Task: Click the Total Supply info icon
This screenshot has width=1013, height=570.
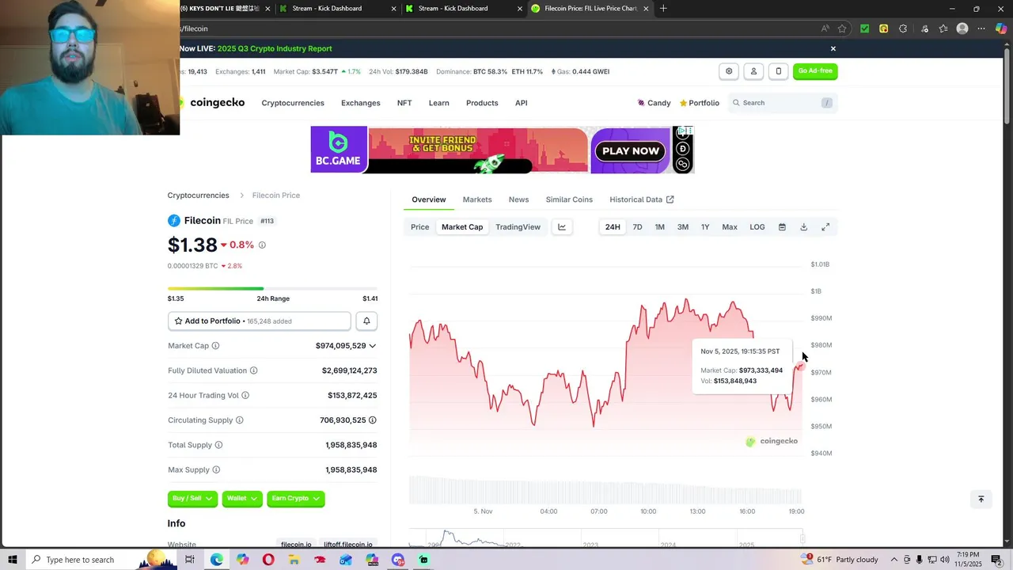Action: (x=218, y=445)
